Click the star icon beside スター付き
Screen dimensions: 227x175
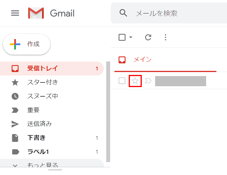point(15,82)
